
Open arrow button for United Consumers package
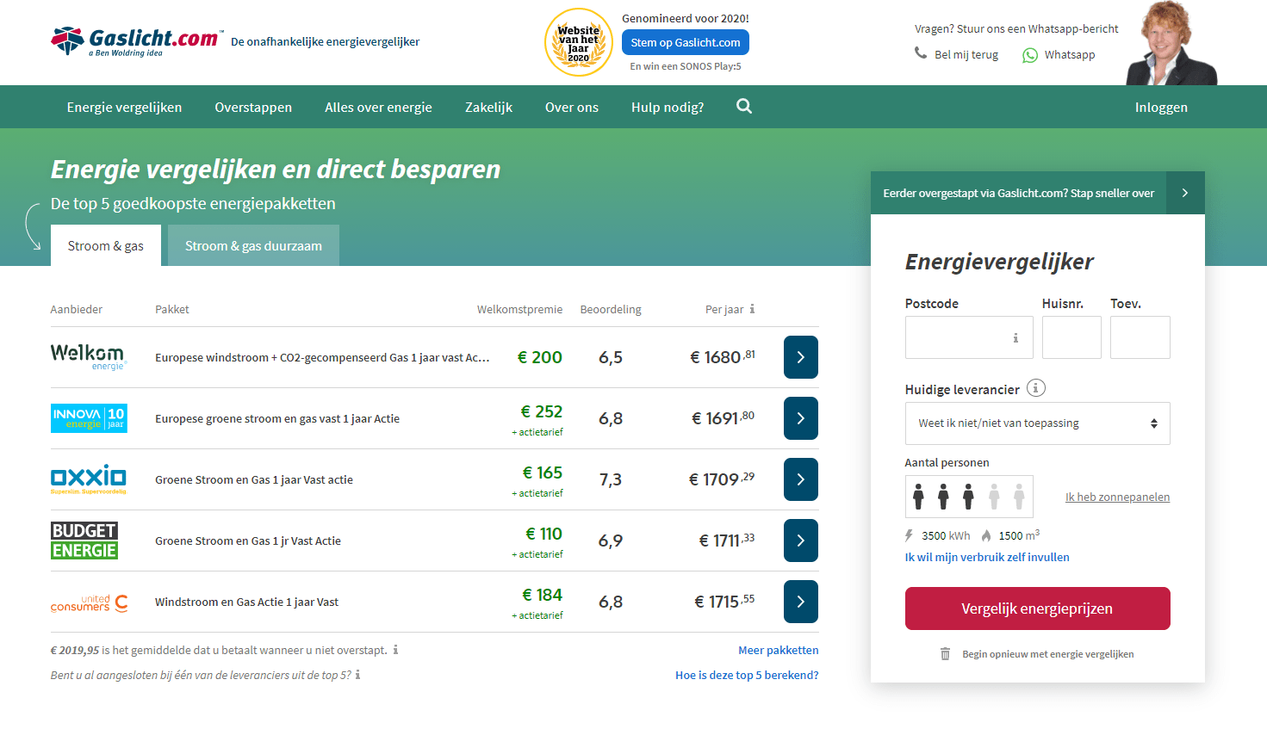click(801, 602)
